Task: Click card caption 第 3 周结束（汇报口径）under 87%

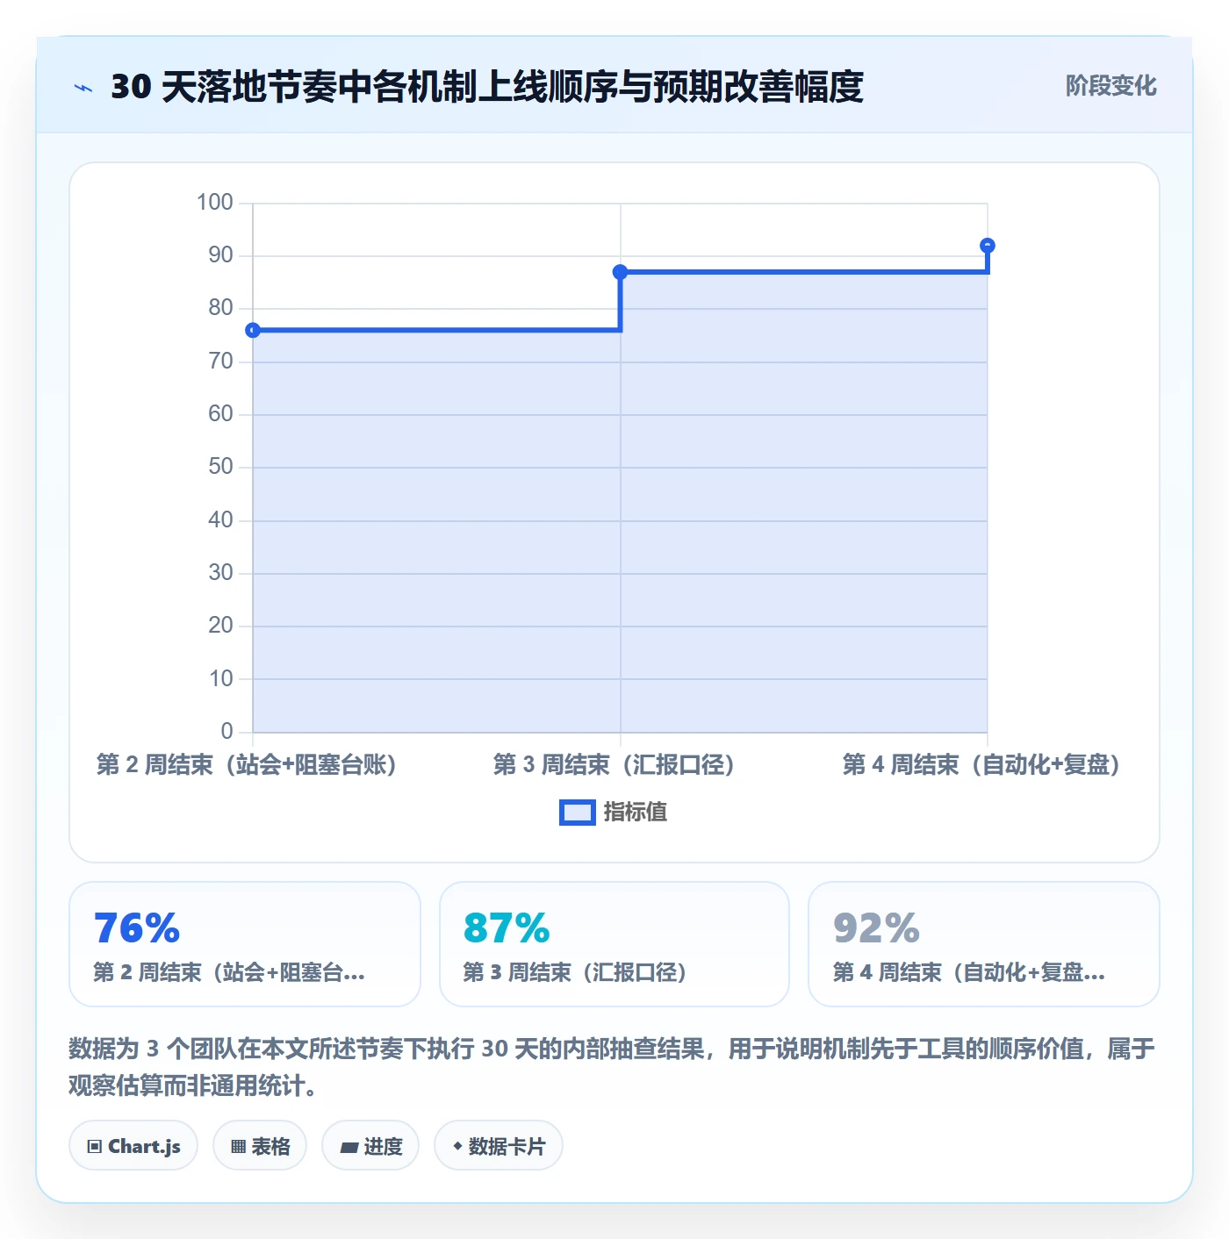Action: tap(575, 972)
